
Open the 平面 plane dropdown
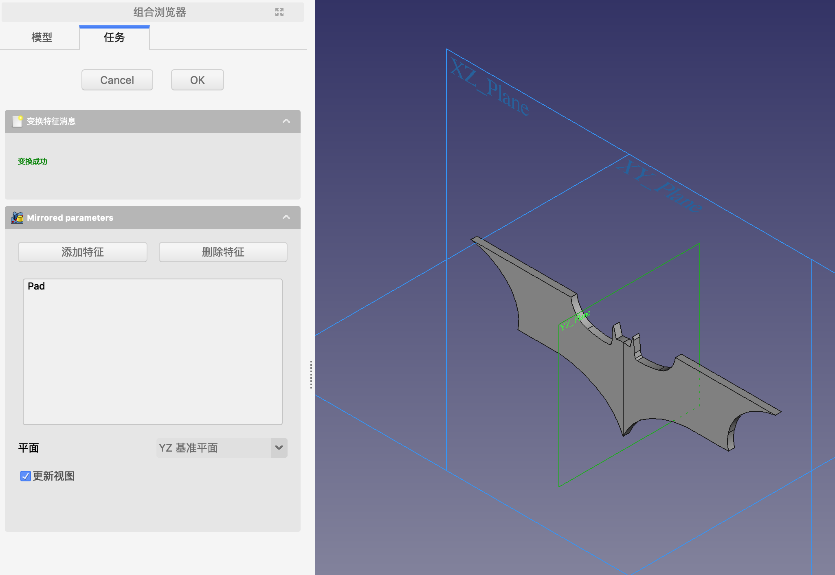pos(222,448)
